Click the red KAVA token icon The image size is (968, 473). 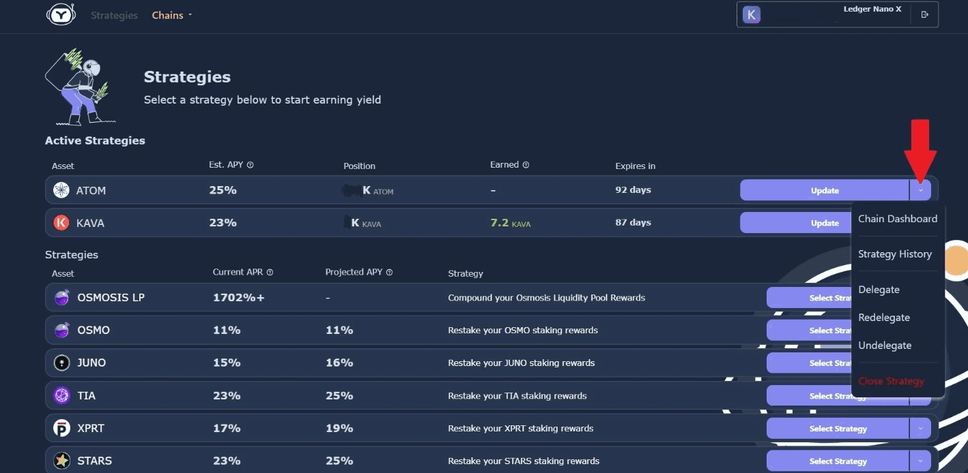[61, 223]
